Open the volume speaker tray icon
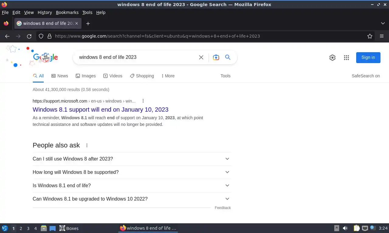Viewport: 389px width, 233px height. (345, 228)
